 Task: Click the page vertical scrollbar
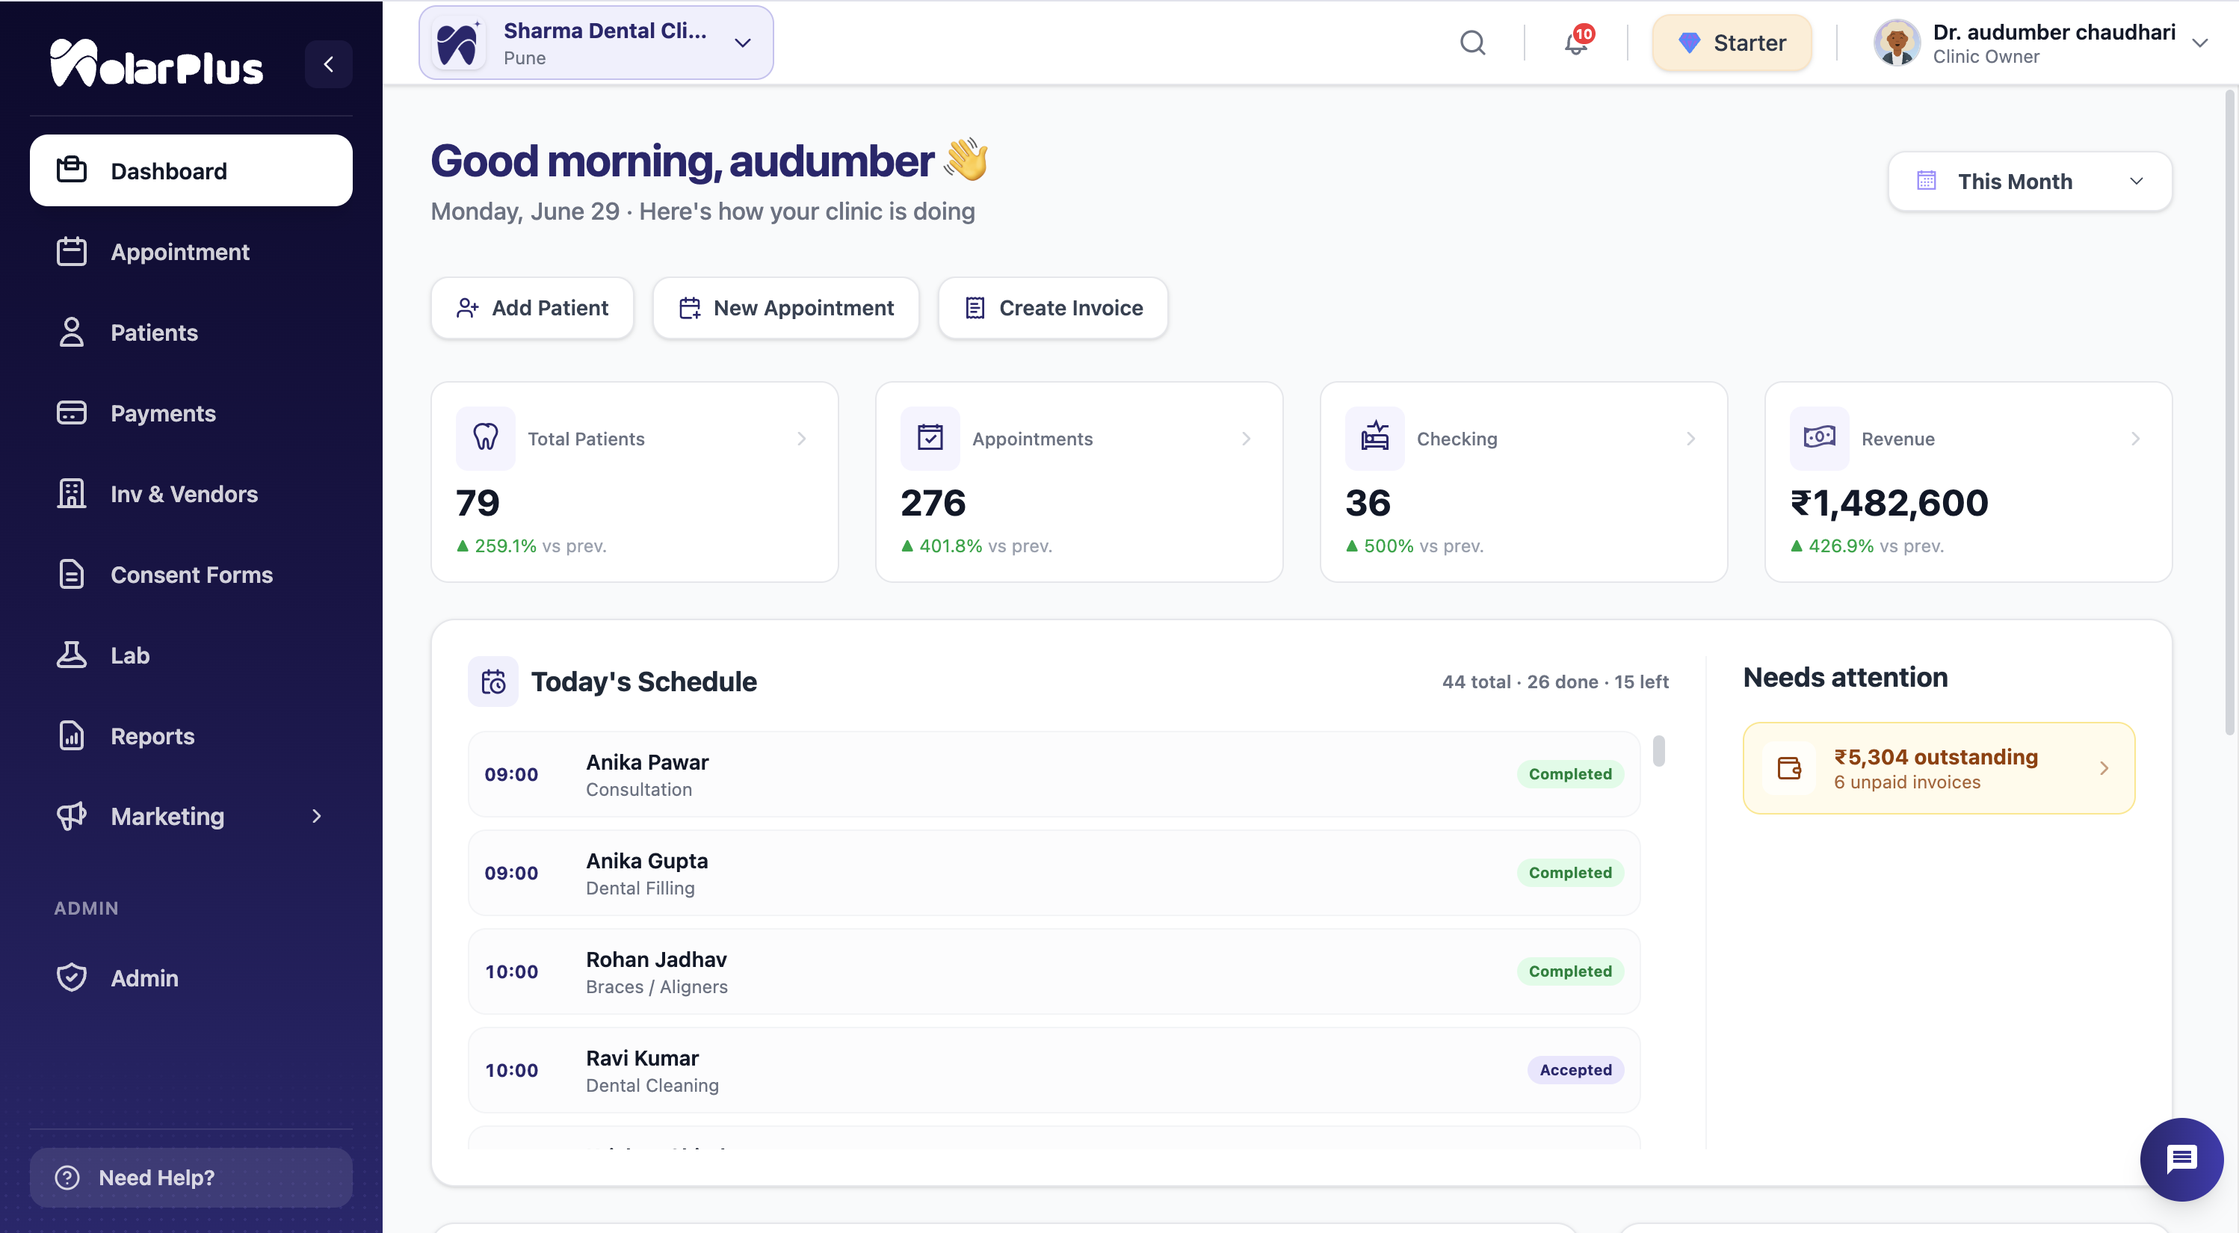coord(2230,412)
